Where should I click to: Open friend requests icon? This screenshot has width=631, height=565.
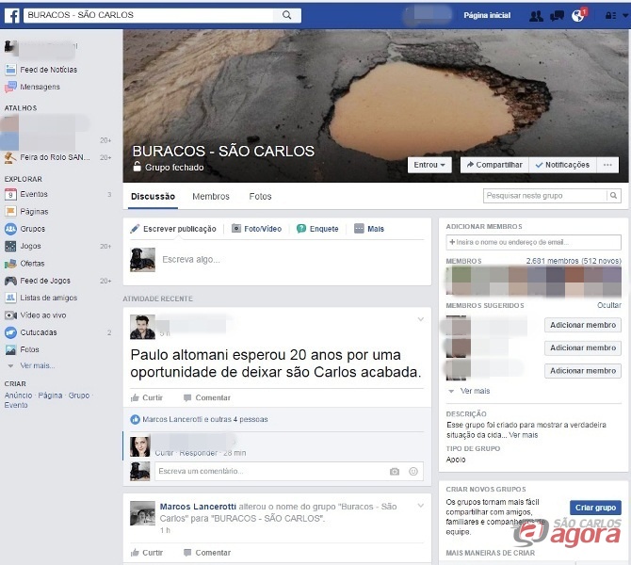pyautogui.click(x=537, y=16)
